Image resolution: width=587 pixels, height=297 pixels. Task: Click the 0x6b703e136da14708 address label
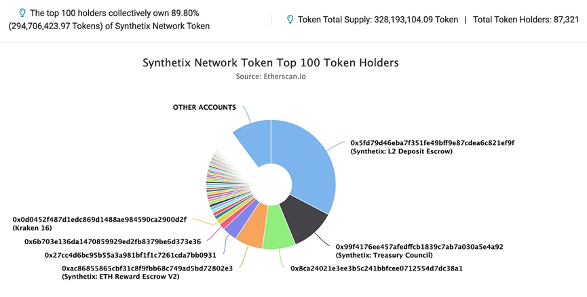coord(113,241)
